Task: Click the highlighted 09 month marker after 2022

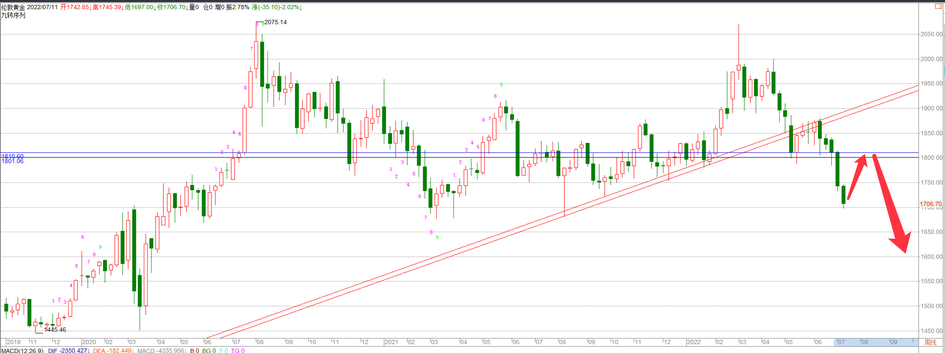Action: click(894, 342)
